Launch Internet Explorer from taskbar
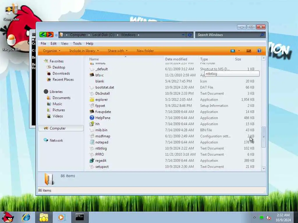Screen dimensions: 298x223 coord(26,217)
